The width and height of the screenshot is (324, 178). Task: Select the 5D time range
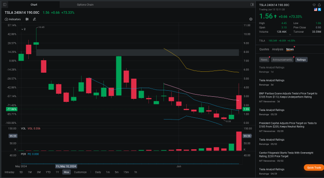tap(21, 172)
